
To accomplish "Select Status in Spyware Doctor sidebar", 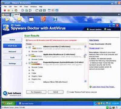I will 12,40.
